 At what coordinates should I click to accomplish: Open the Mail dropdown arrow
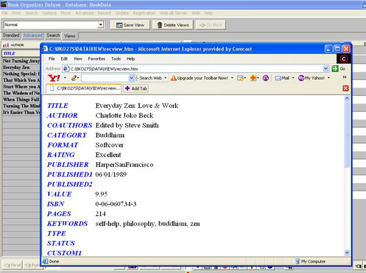[293, 78]
